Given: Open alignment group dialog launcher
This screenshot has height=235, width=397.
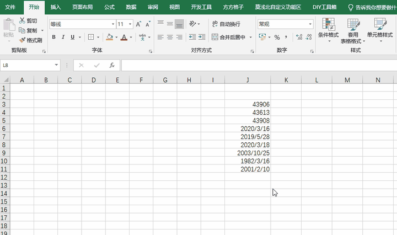Looking at the screenshot, I should click(252, 51).
